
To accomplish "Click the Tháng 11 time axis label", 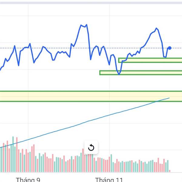I will pos(109,180).
